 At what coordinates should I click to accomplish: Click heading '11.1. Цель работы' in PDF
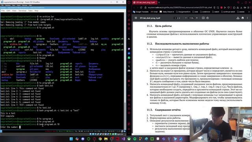click(159, 26)
